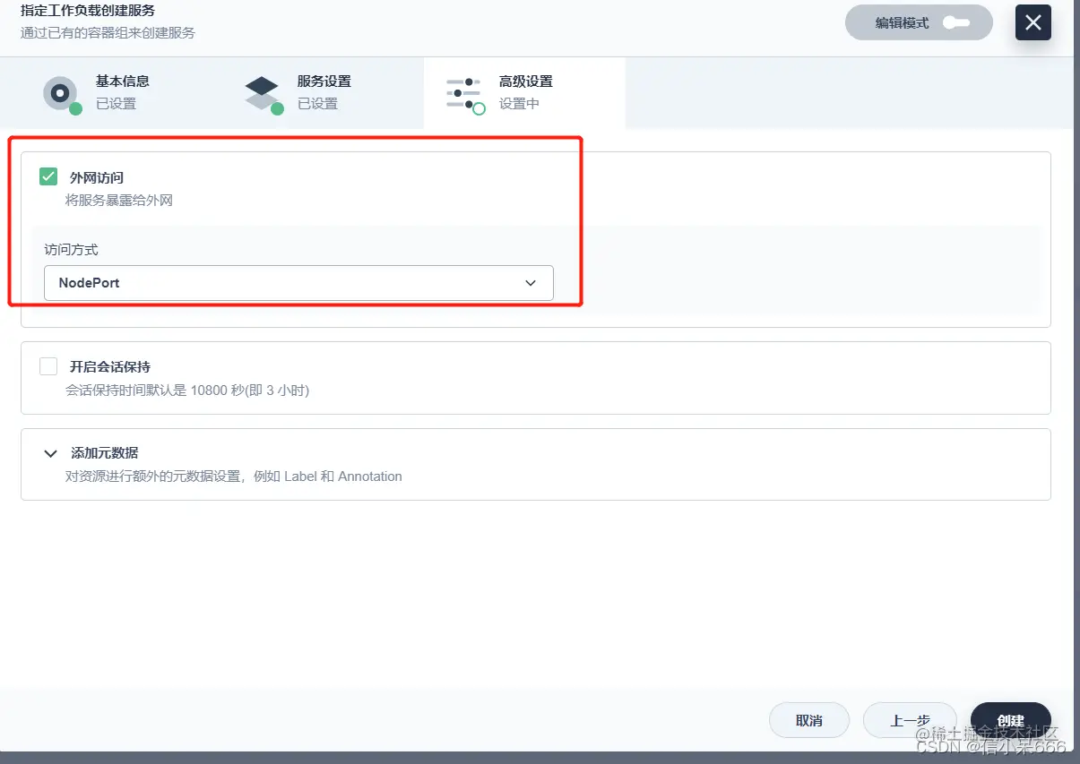
Task: Select the 高级设置 step tab
Action: click(x=524, y=93)
